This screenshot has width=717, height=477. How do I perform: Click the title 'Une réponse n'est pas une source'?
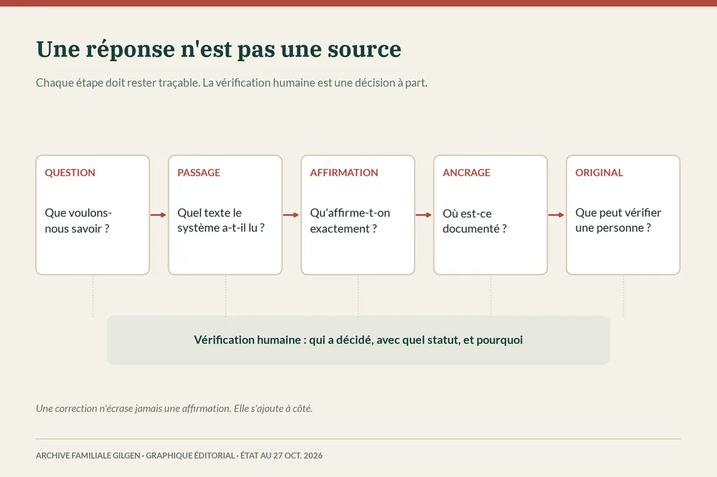pyautogui.click(x=218, y=50)
